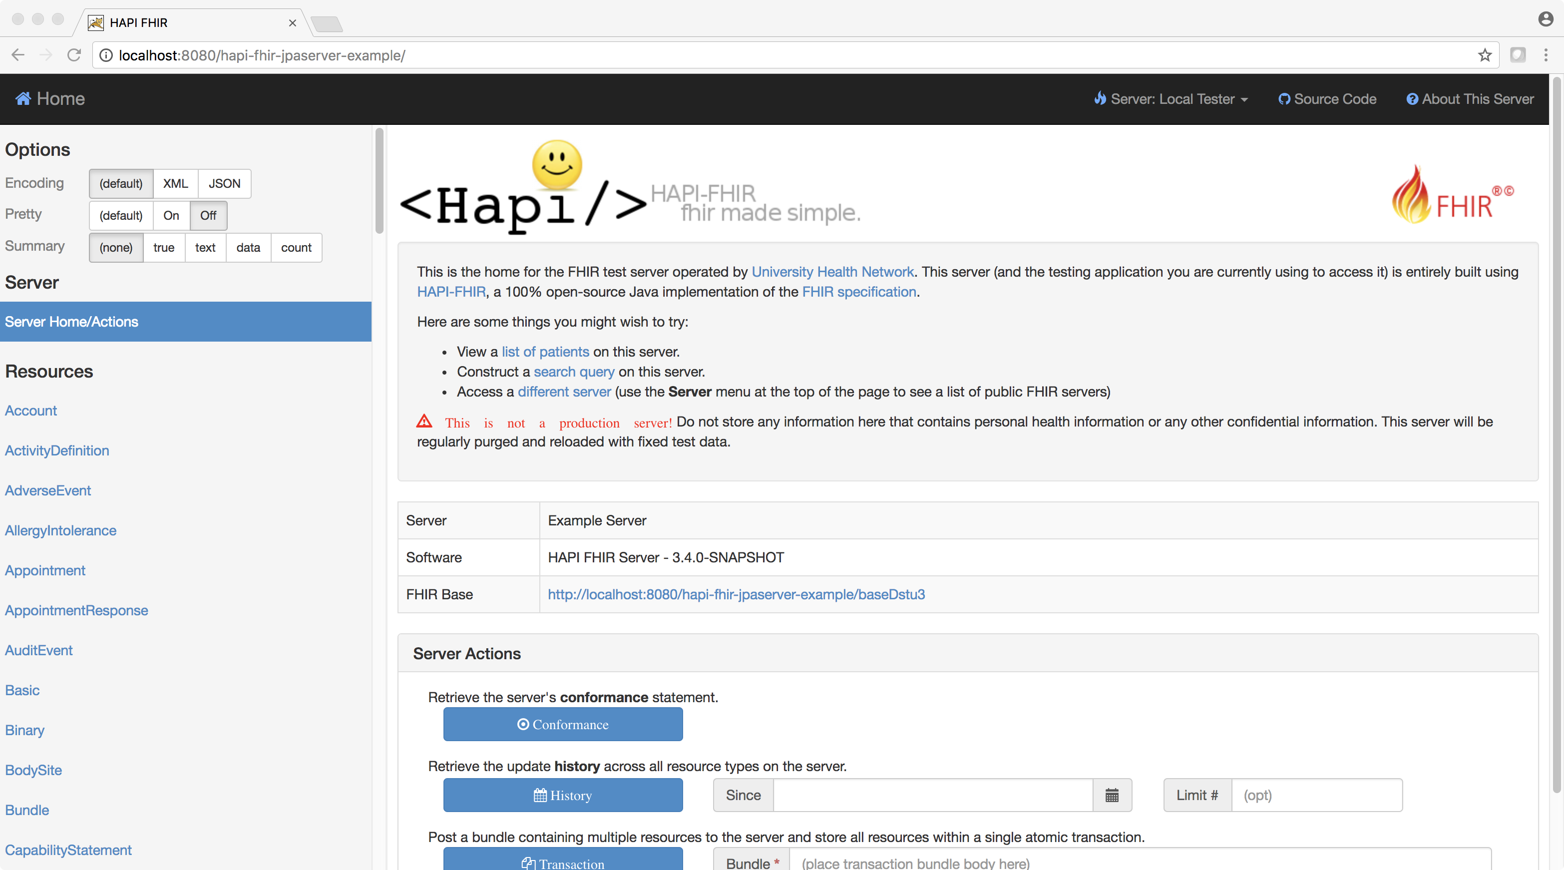Set Summary to true

(x=164, y=248)
